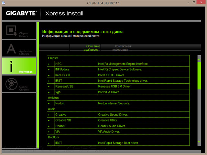Select the Norton entry name

click(x=60, y=103)
